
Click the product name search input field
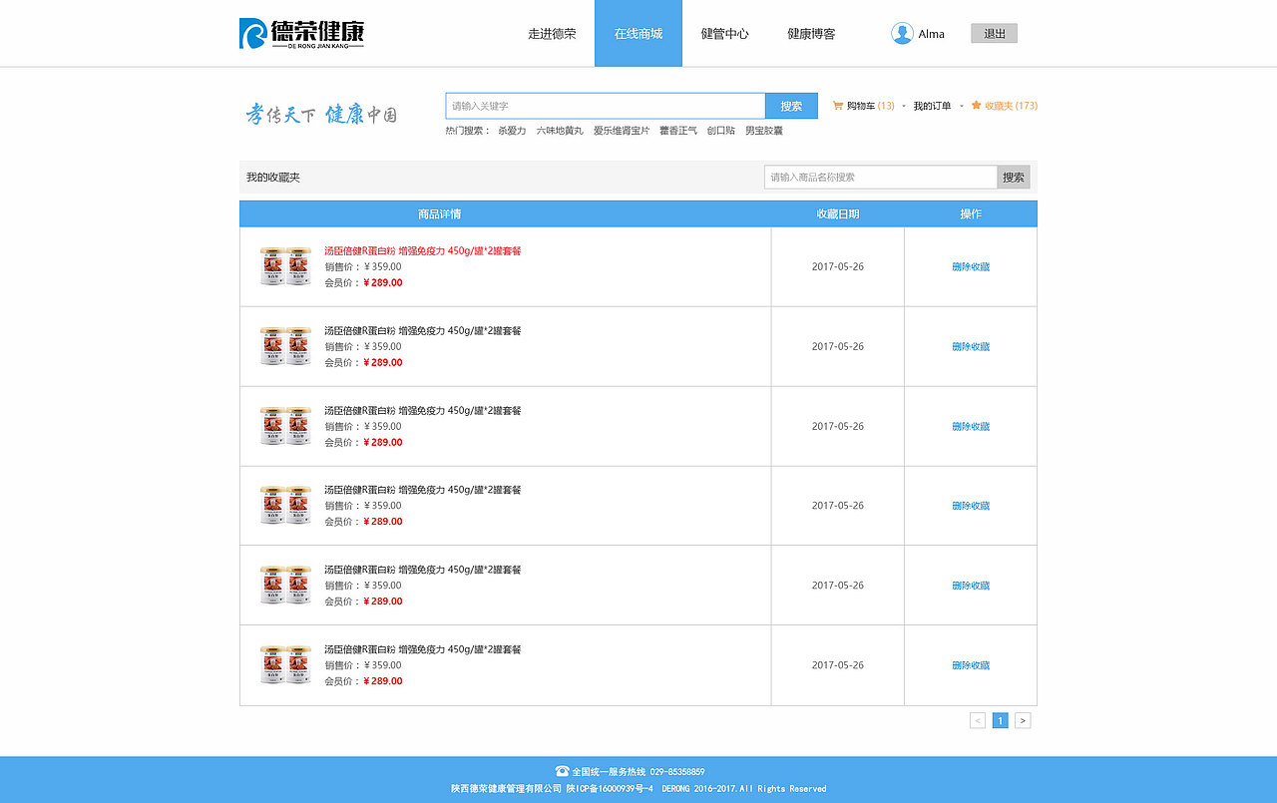pos(878,177)
